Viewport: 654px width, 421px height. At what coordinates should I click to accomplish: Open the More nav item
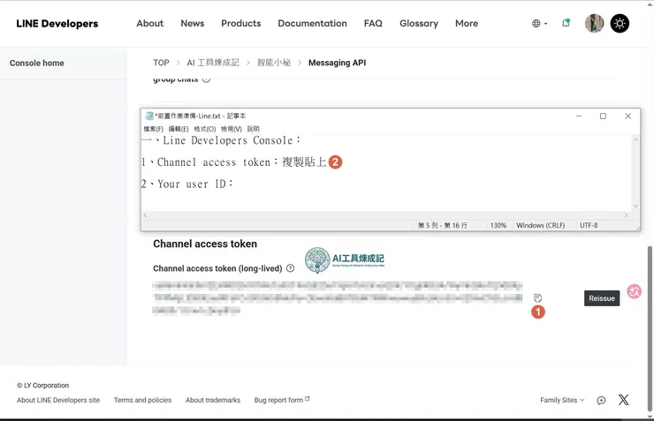[x=467, y=23]
